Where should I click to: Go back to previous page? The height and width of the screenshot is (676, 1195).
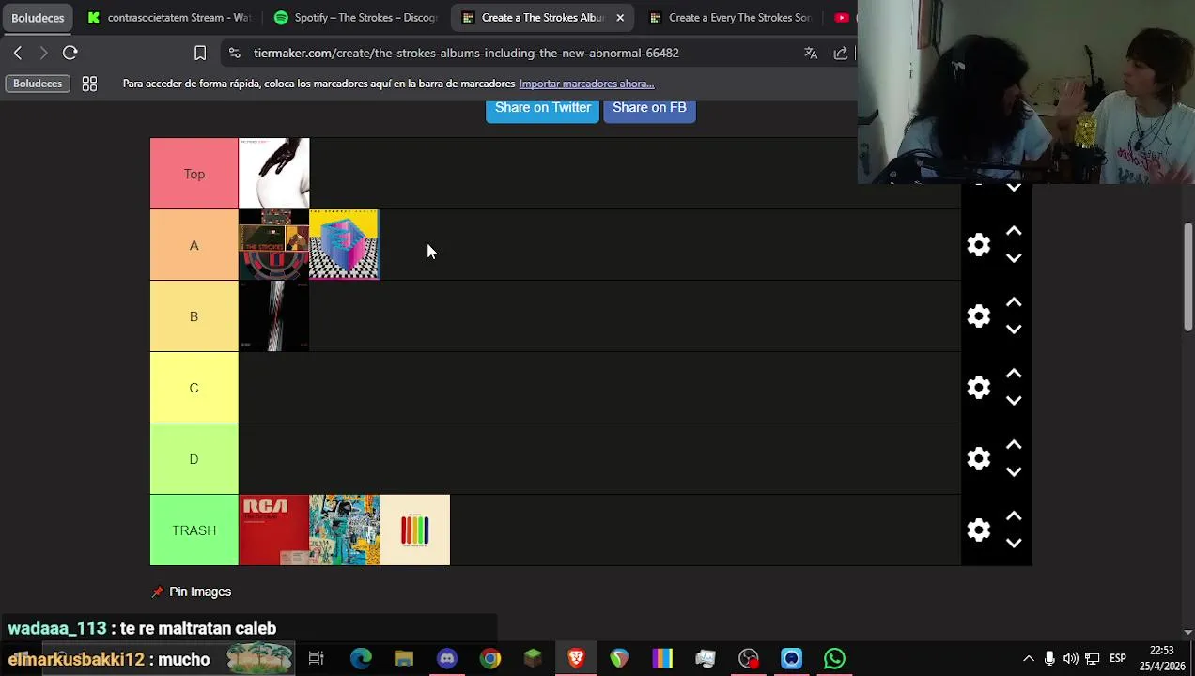18,53
